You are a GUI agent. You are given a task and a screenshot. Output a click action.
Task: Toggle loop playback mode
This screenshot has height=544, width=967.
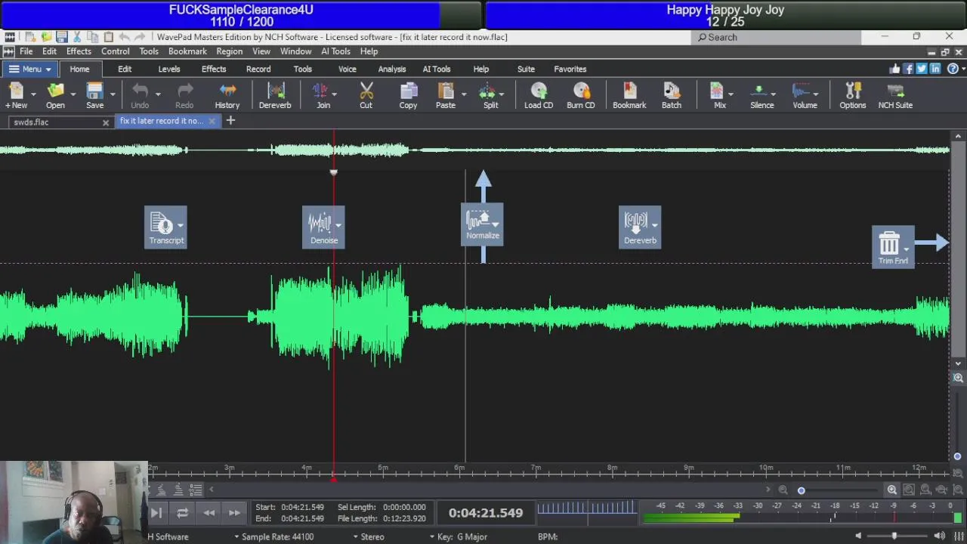coord(182,513)
